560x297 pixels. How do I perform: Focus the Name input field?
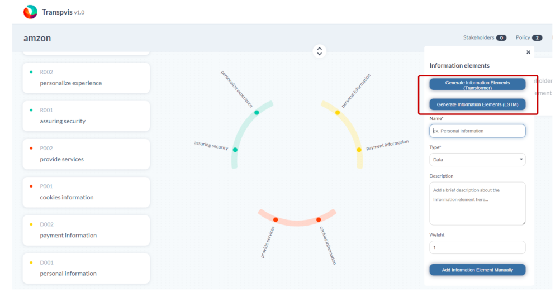[477, 131]
